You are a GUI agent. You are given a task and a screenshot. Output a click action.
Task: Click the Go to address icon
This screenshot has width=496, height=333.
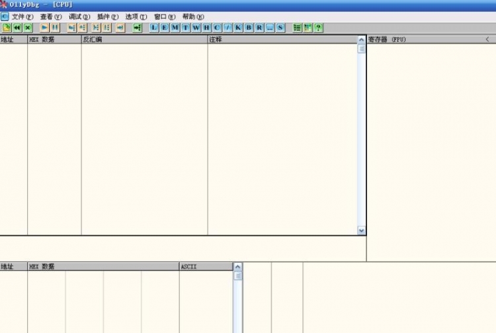[138, 28]
